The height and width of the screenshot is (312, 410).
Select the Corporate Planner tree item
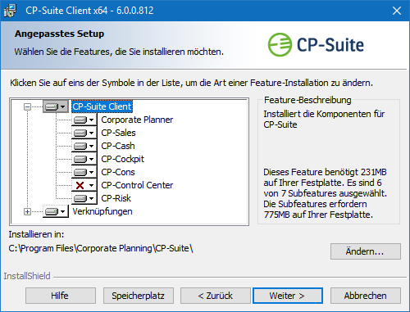[137, 120]
